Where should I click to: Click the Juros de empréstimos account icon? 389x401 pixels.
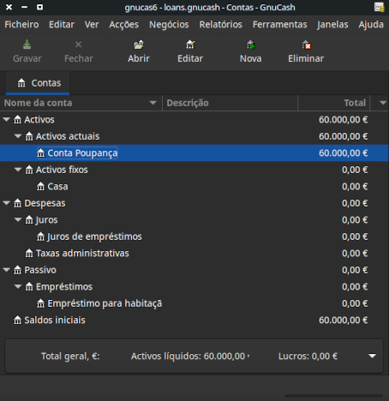(x=41, y=236)
